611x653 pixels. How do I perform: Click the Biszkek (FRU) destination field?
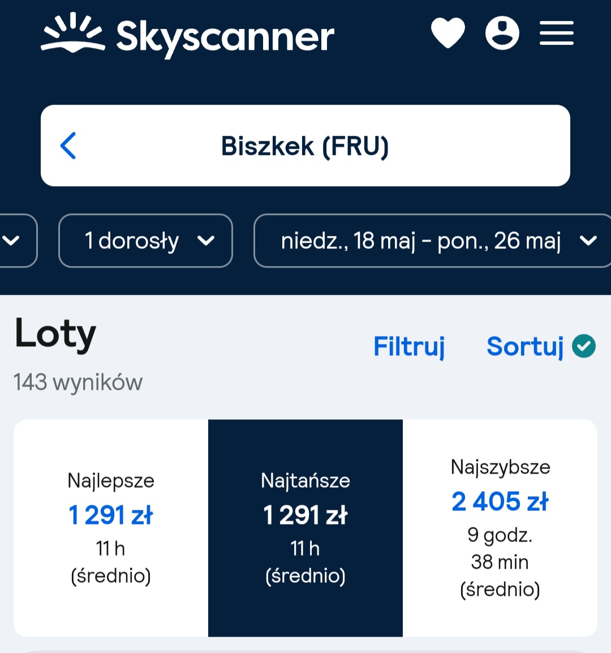point(305,146)
